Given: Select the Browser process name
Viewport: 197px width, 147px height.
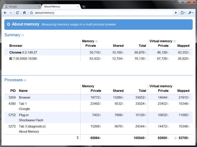Looking at the screenshot, I should 25,97.
